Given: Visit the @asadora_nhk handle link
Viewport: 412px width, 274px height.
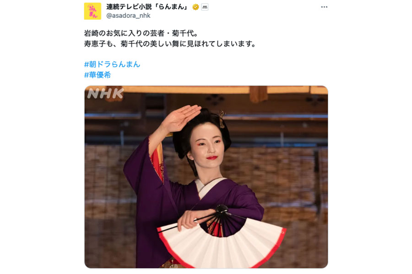Looking at the screenshot, I should tap(128, 16).
